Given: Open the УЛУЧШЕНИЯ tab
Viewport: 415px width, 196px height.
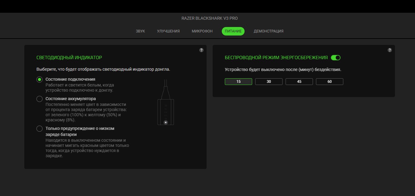Looking at the screenshot, I should [168, 31].
